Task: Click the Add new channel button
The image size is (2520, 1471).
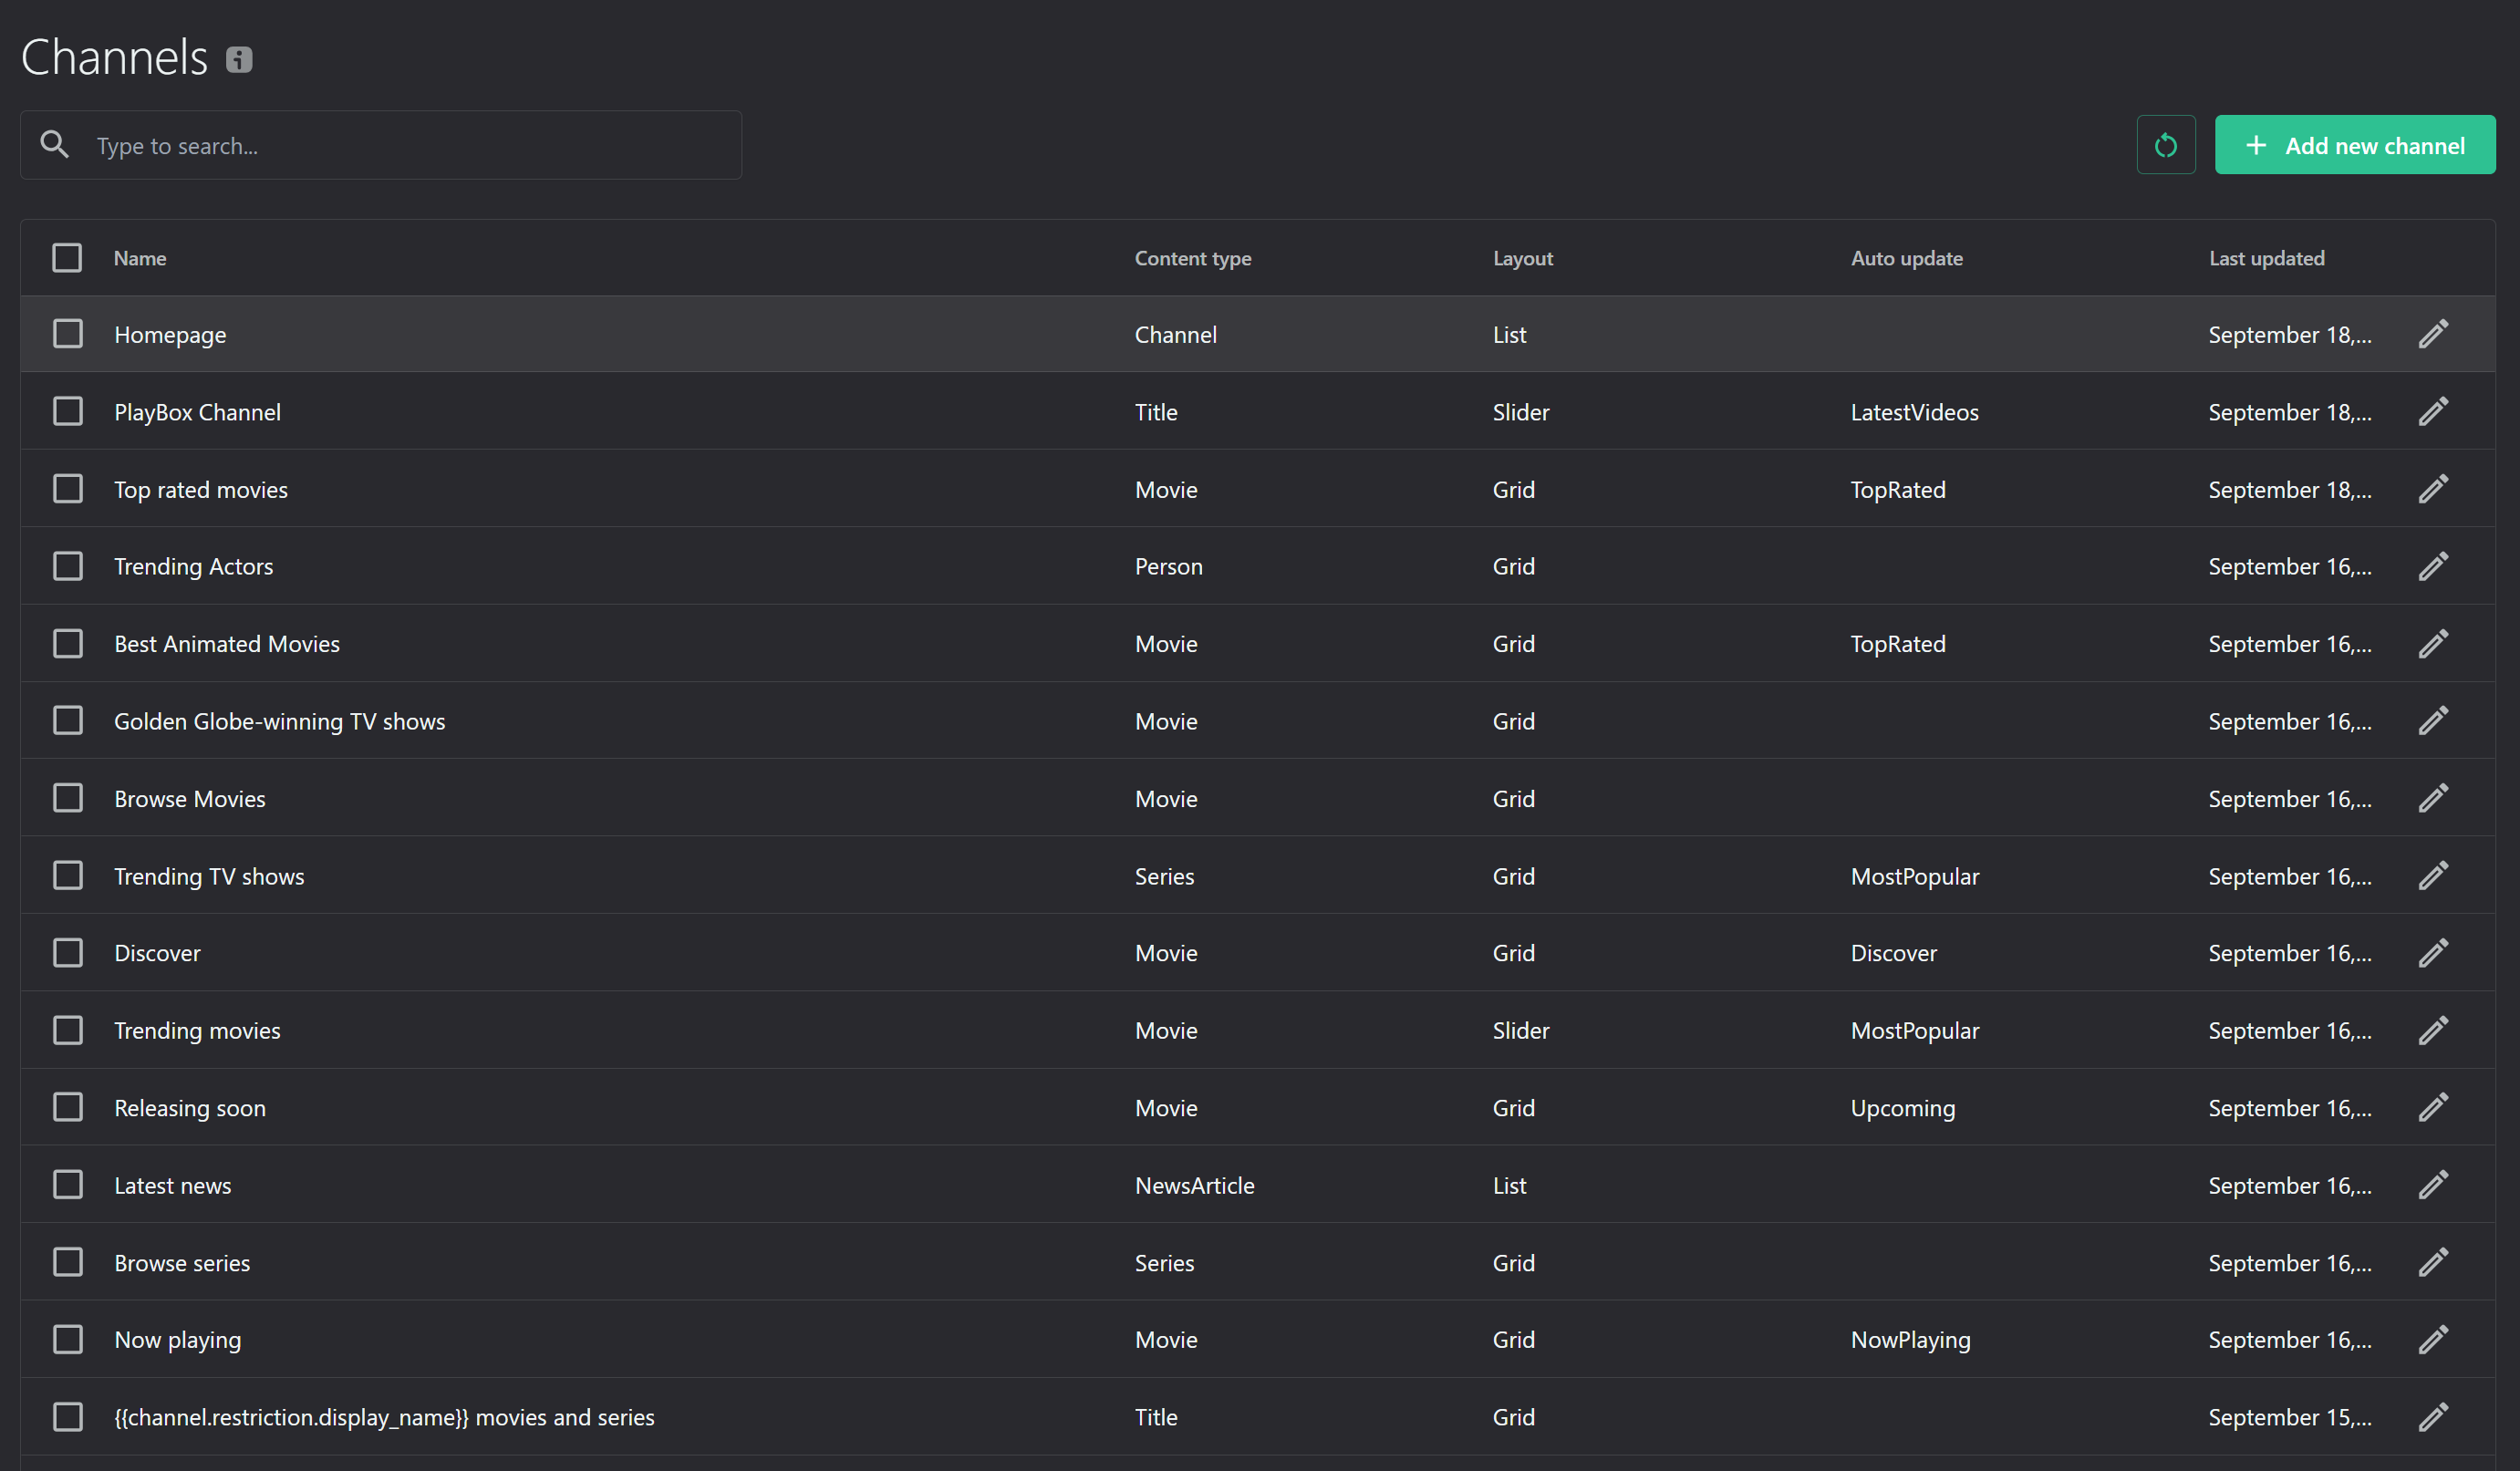Action: (x=2355, y=146)
